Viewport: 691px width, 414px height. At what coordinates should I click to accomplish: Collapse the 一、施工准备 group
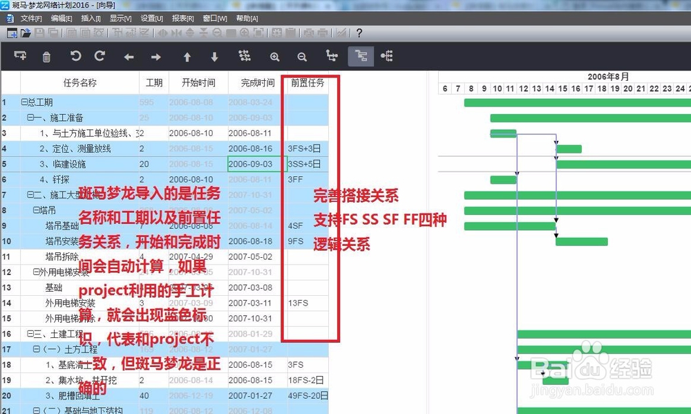click(x=30, y=117)
